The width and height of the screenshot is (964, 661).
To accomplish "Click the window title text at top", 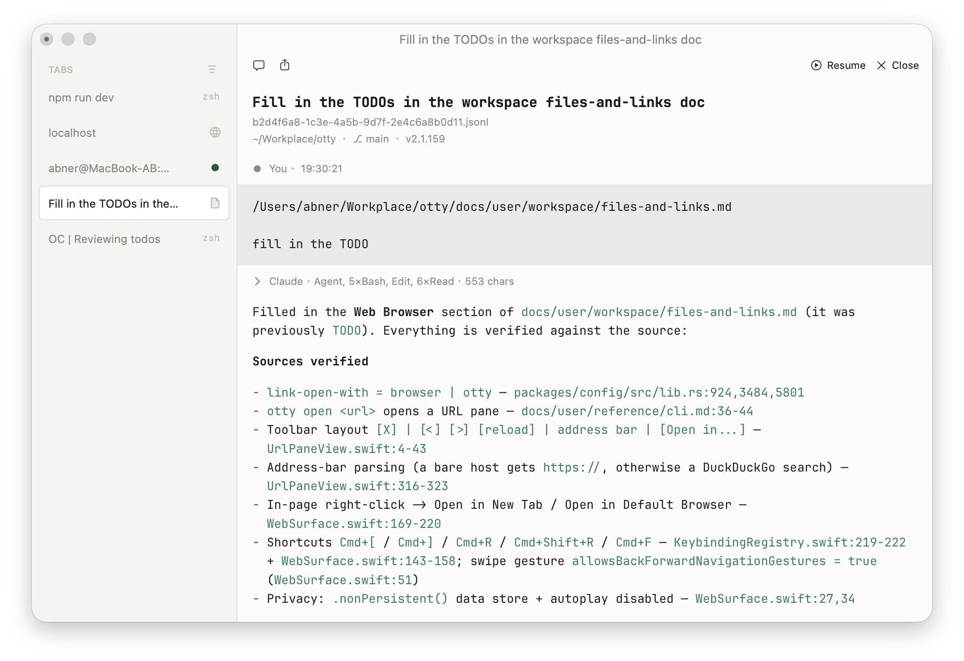I will click(x=550, y=40).
